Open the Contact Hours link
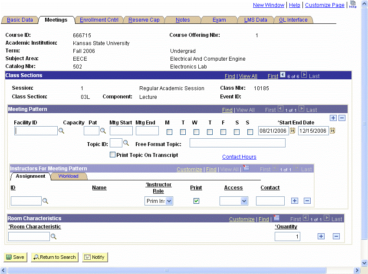The height and width of the screenshot is (274, 368). point(239,157)
